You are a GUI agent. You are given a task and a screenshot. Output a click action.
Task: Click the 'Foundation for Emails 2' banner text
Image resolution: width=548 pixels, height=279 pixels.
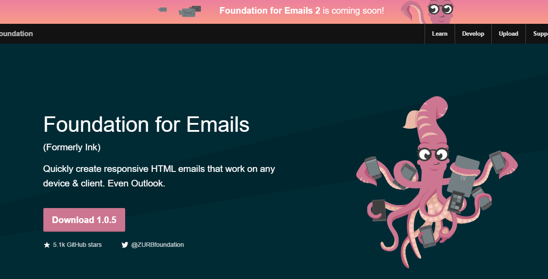coord(269,11)
